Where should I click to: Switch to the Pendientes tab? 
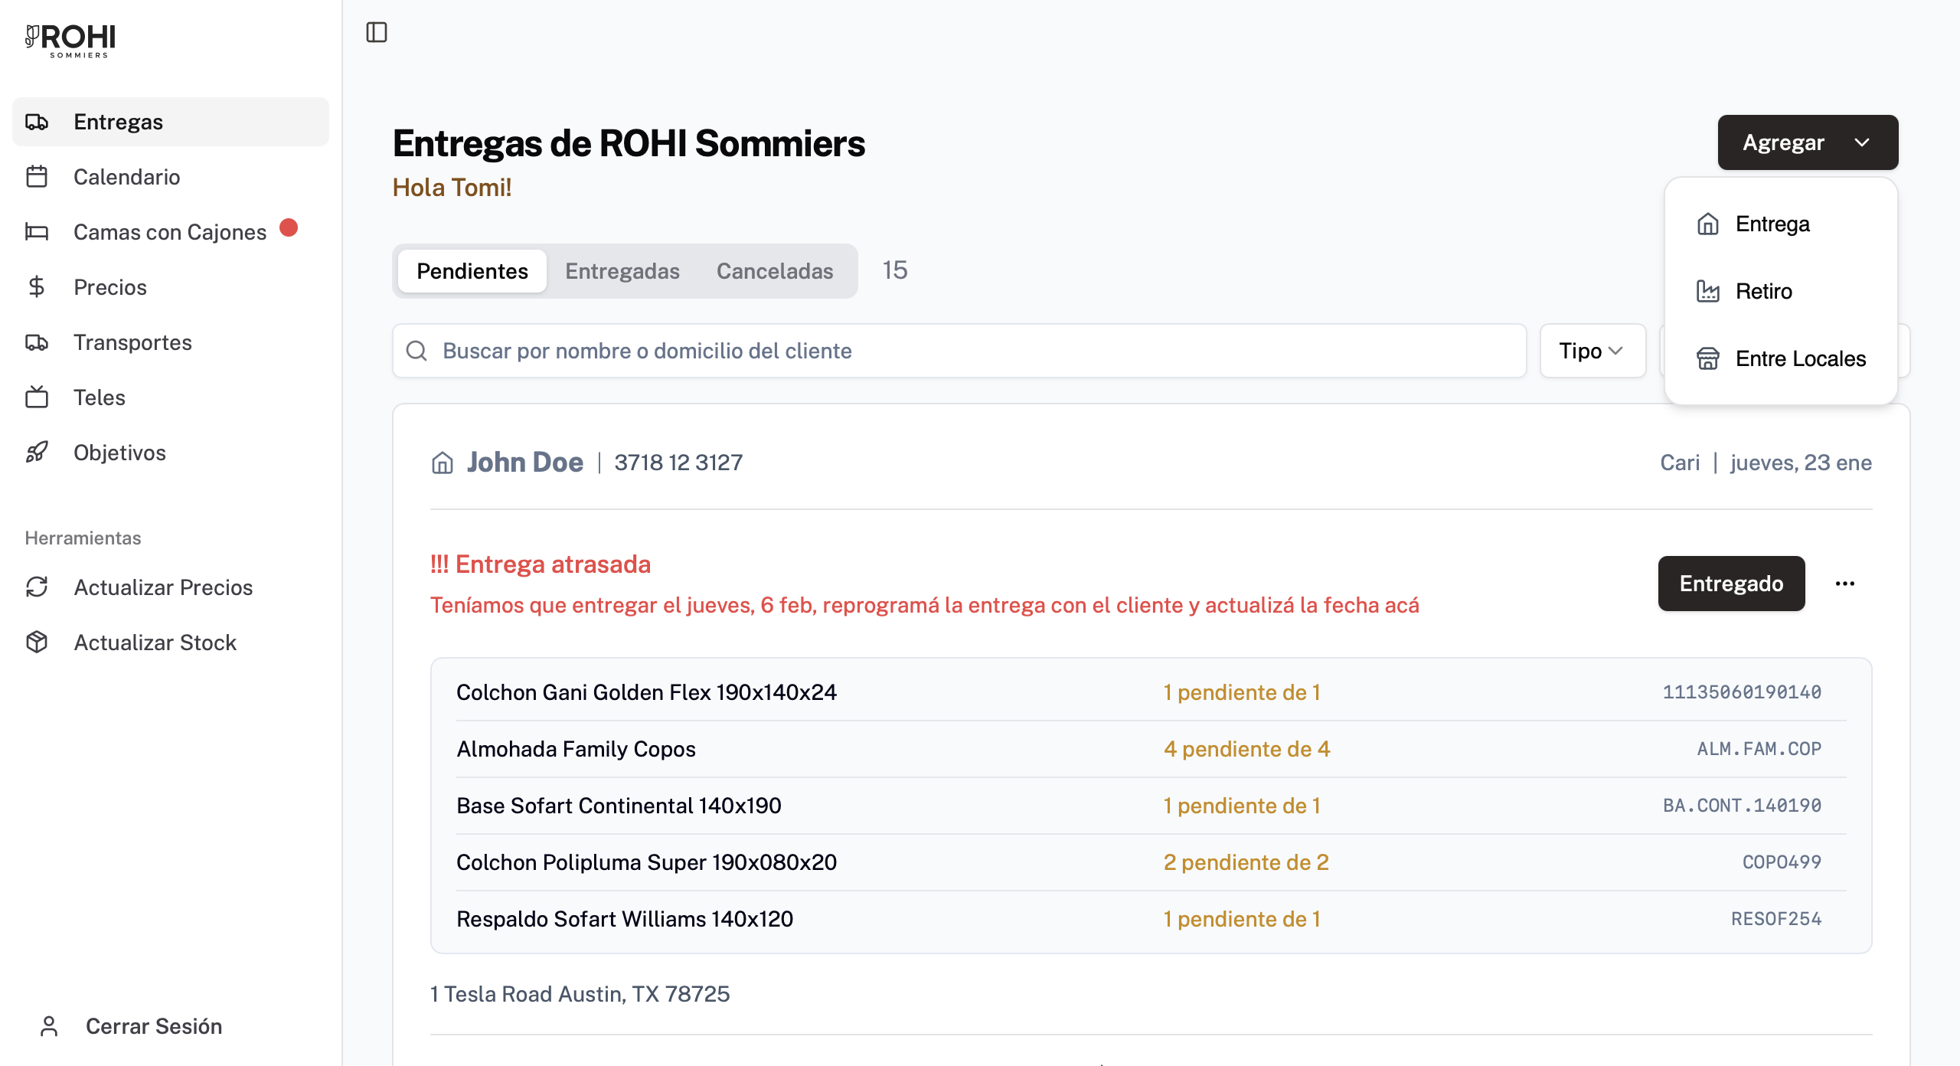[472, 271]
